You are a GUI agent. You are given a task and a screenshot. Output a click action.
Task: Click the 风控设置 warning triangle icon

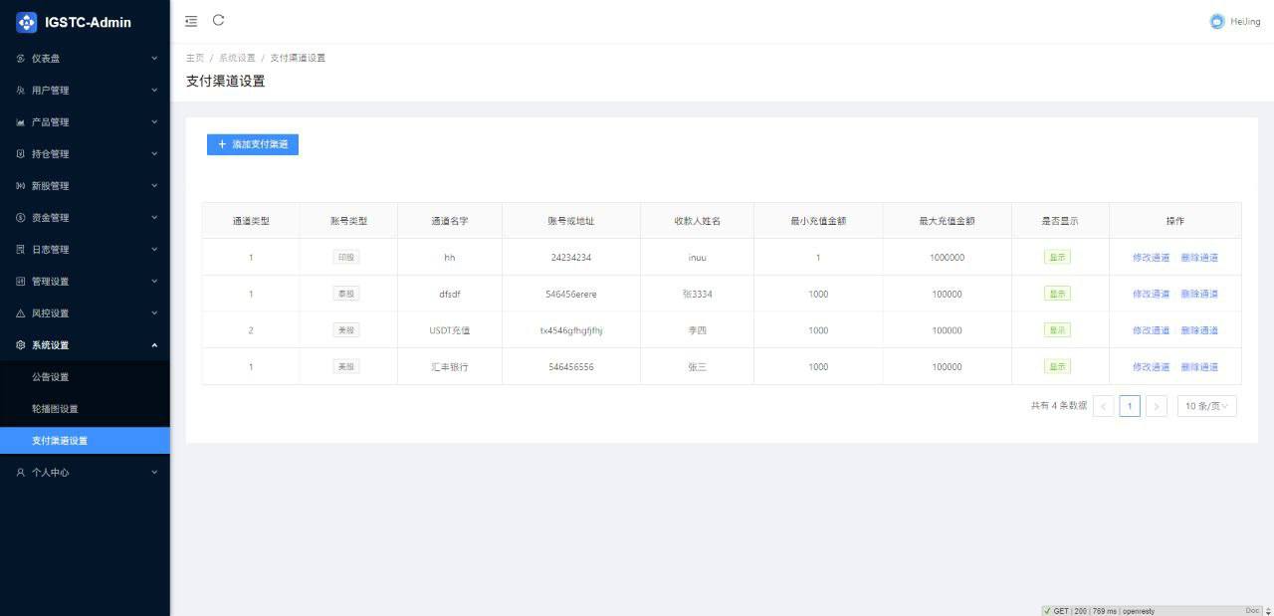point(22,312)
